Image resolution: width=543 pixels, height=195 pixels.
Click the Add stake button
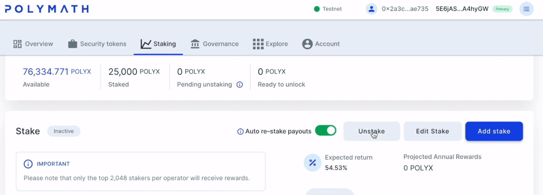pyautogui.click(x=494, y=131)
